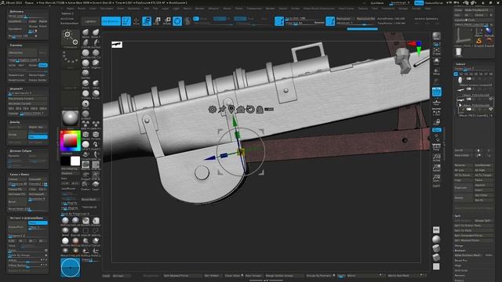Click the Del Other button
502x282 pixels.
coord(484,195)
